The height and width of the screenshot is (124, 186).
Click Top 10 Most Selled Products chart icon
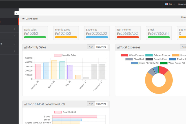click(25, 104)
